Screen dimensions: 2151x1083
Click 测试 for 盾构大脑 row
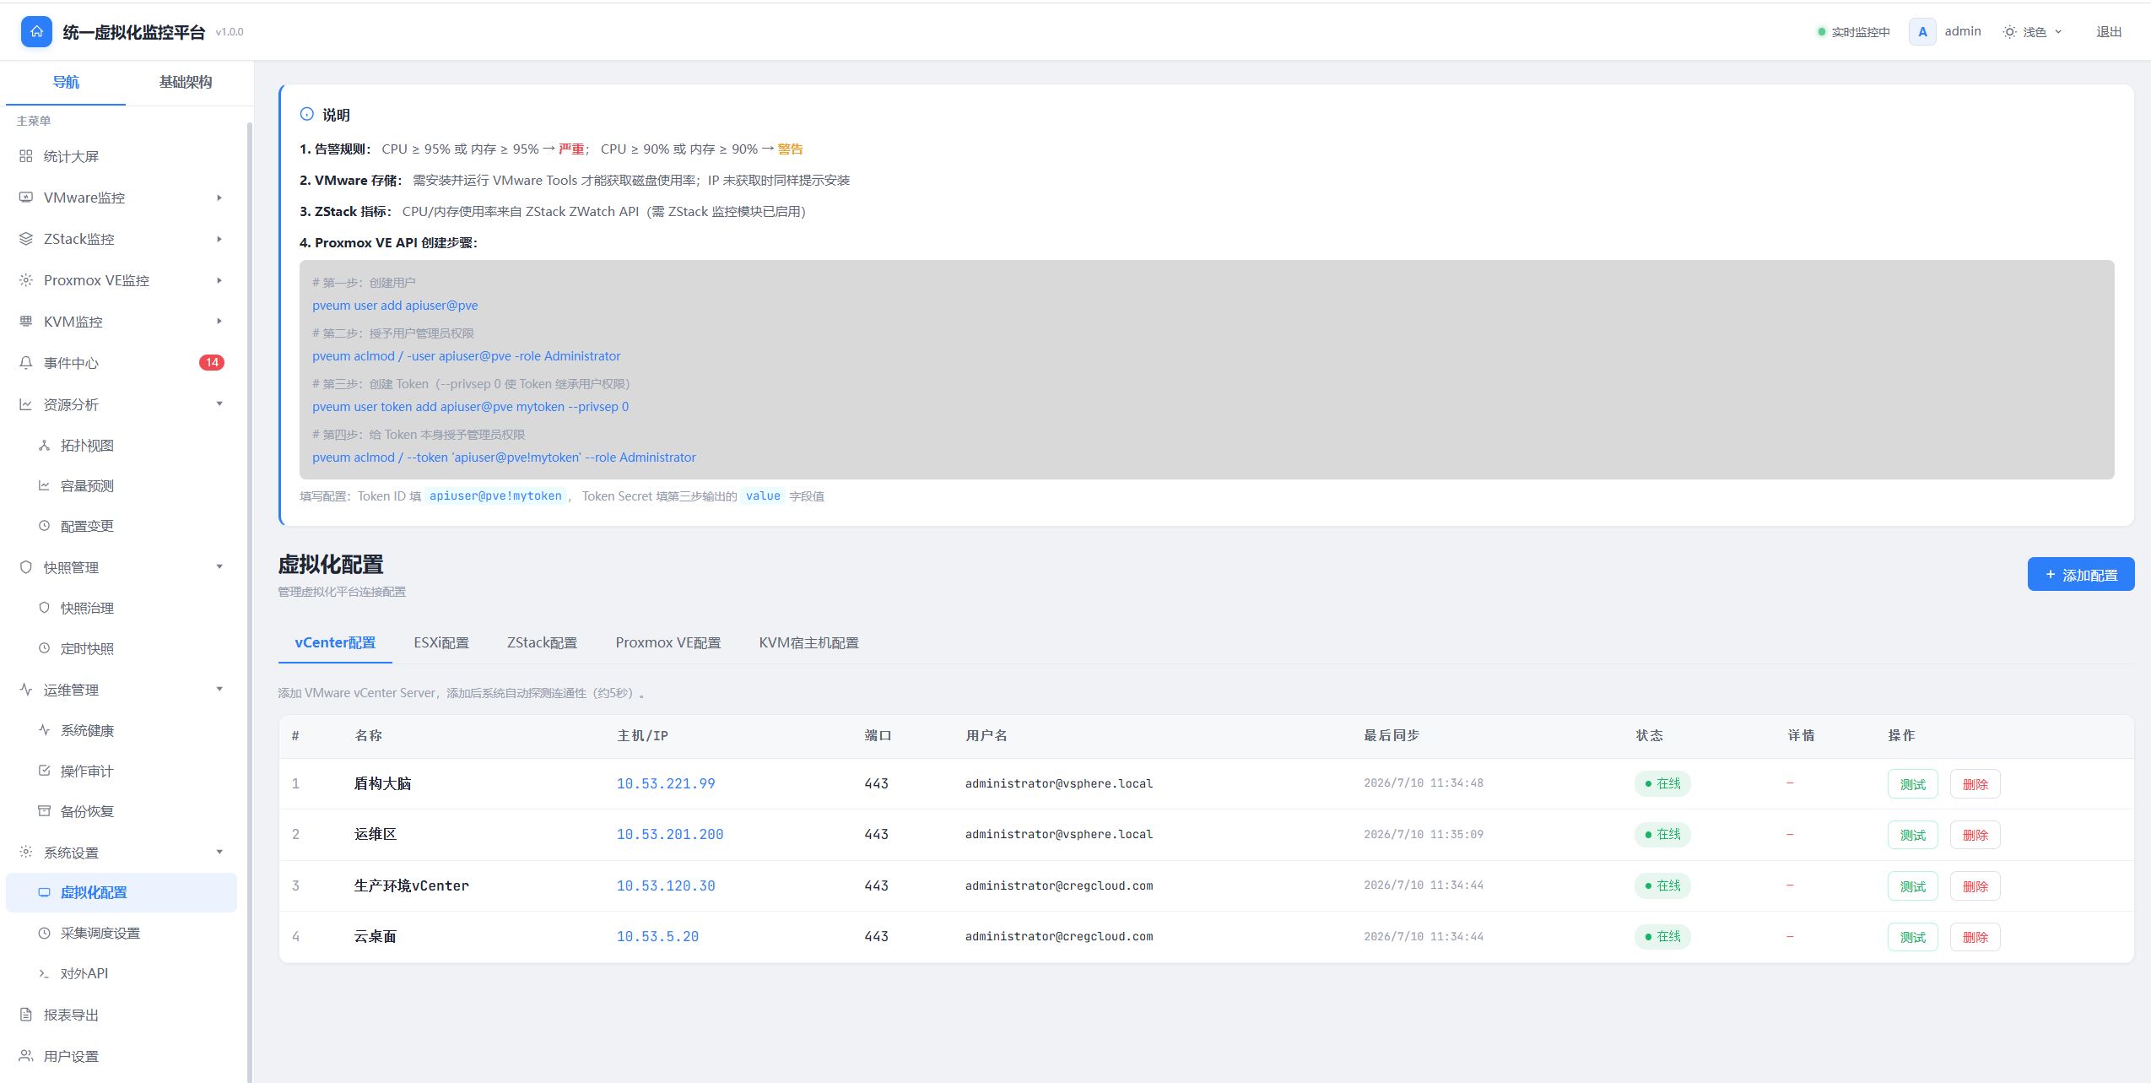pyautogui.click(x=1912, y=784)
